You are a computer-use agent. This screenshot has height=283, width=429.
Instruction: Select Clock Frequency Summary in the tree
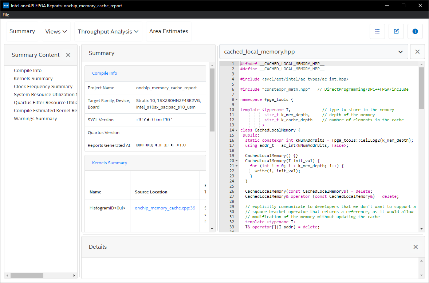pos(43,87)
